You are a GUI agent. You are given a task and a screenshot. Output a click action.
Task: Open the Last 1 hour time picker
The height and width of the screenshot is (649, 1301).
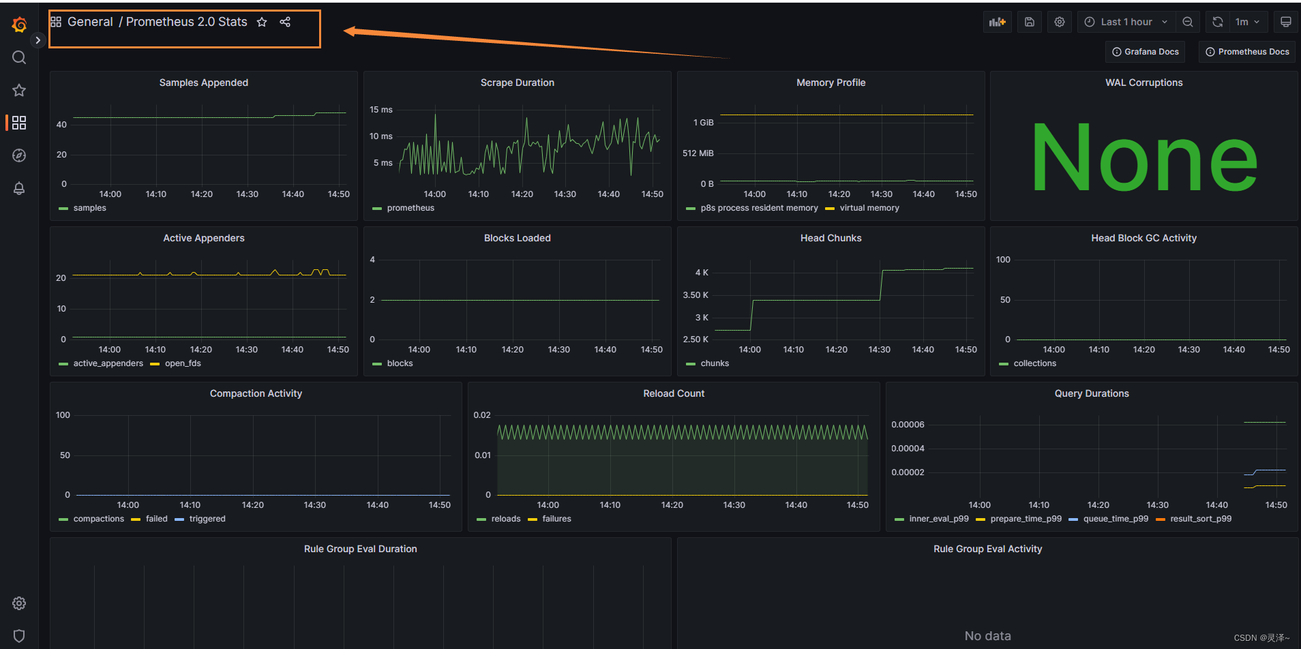coord(1126,22)
